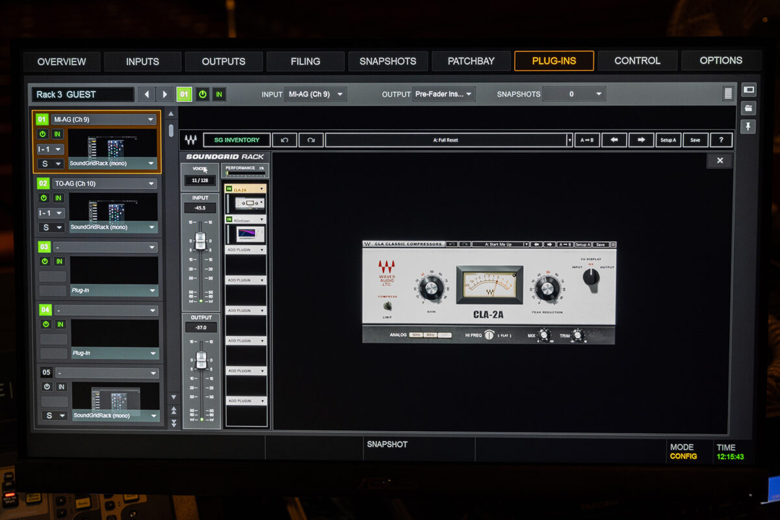Screen dimensions: 780x520
Task: Switch to OUTPUTS tab
Action: pyautogui.click(x=224, y=61)
